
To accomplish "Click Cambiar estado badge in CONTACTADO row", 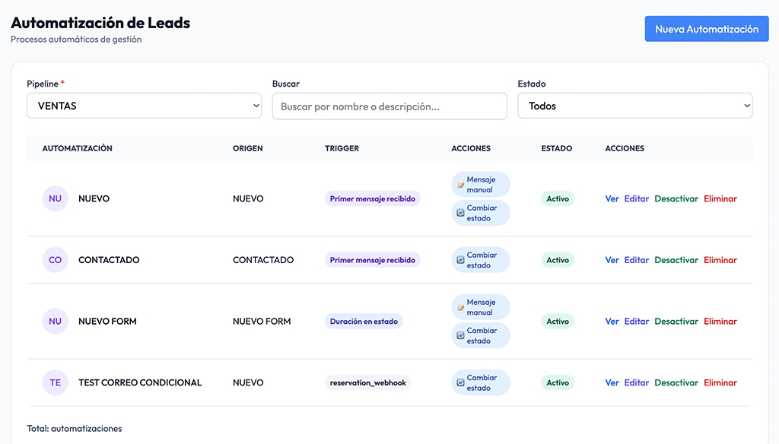I will 480,260.
